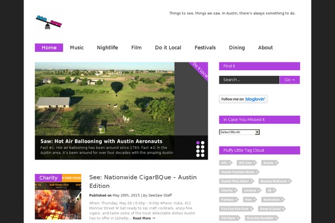This screenshot has height=223, width=335.
Task: Click the See Saw site logo
Action: 49,22
